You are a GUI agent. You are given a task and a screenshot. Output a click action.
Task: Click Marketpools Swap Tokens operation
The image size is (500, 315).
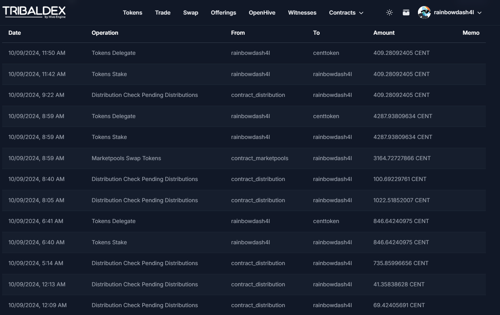126,158
